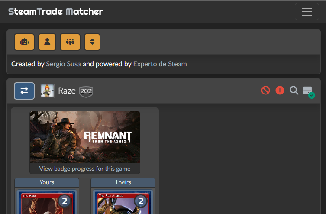Click the red exclamation report icon
This screenshot has height=214, width=326.
(280, 91)
